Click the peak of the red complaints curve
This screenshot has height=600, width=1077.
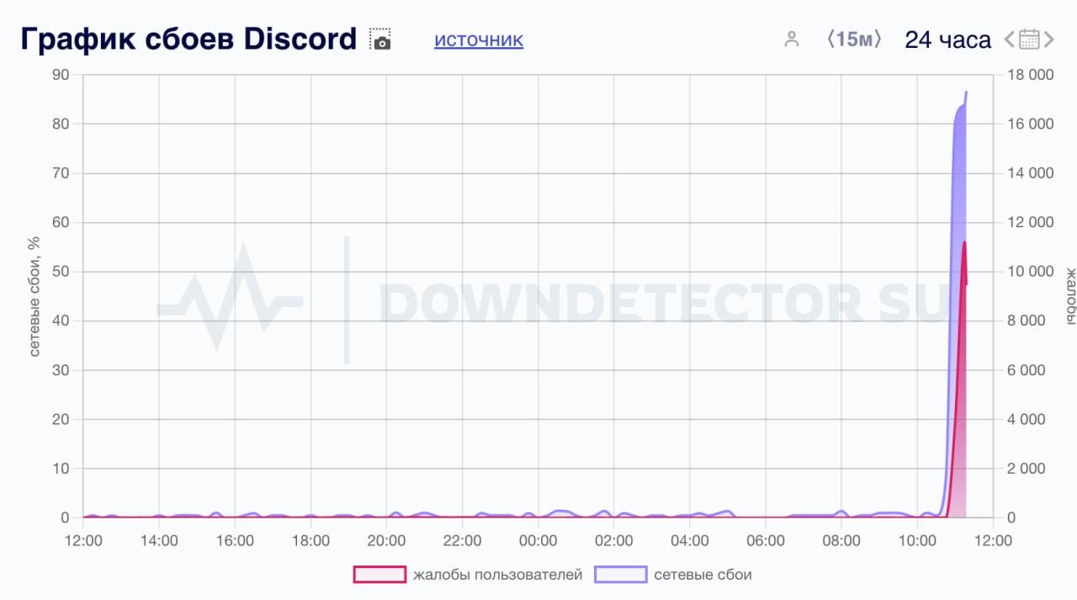point(964,242)
